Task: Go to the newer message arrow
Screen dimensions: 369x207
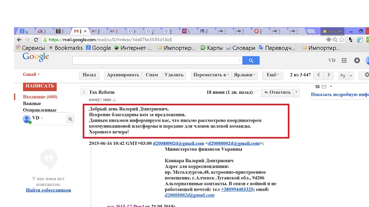Action: [318, 75]
